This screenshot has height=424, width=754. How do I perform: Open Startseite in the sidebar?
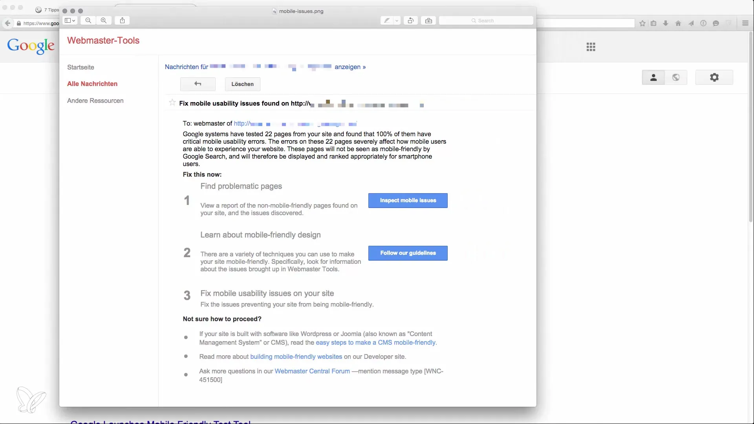[81, 67]
